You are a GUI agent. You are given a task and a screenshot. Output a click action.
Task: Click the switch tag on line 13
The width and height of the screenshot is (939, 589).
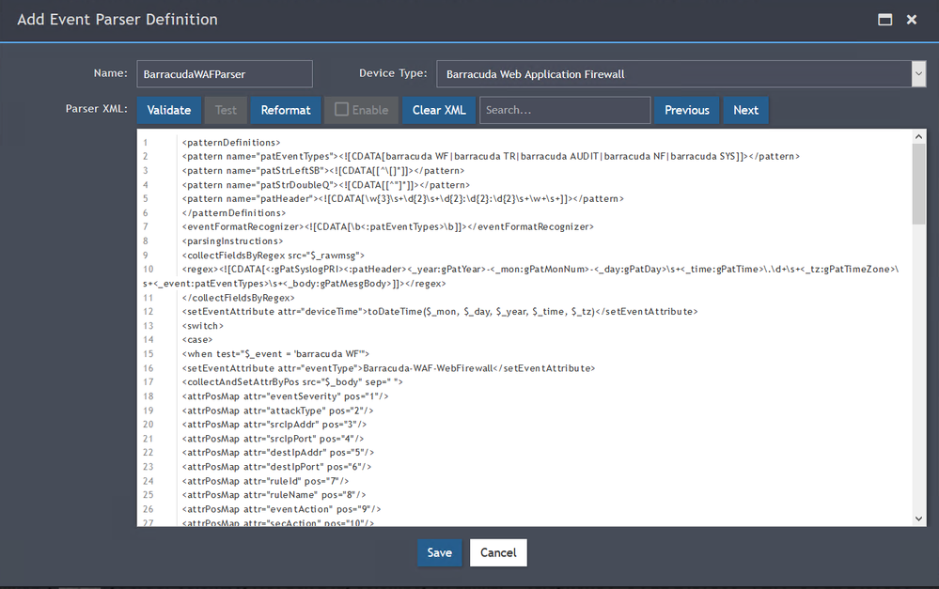[202, 326]
